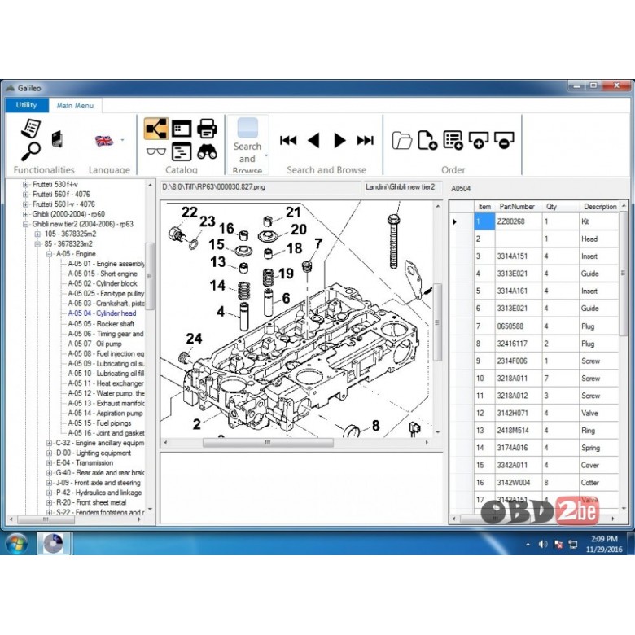
Task: Open the Windows Start button
Action: point(16,544)
